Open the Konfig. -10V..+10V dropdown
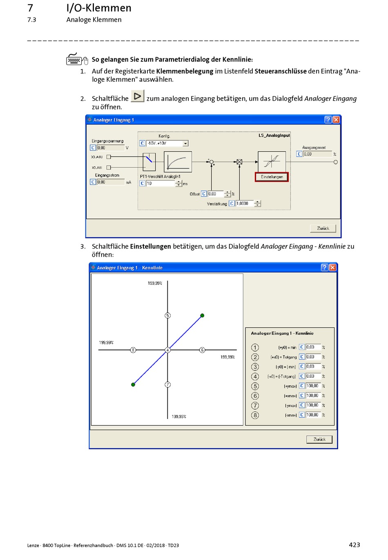The width and height of the screenshot is (388, 560). point(185,143)
